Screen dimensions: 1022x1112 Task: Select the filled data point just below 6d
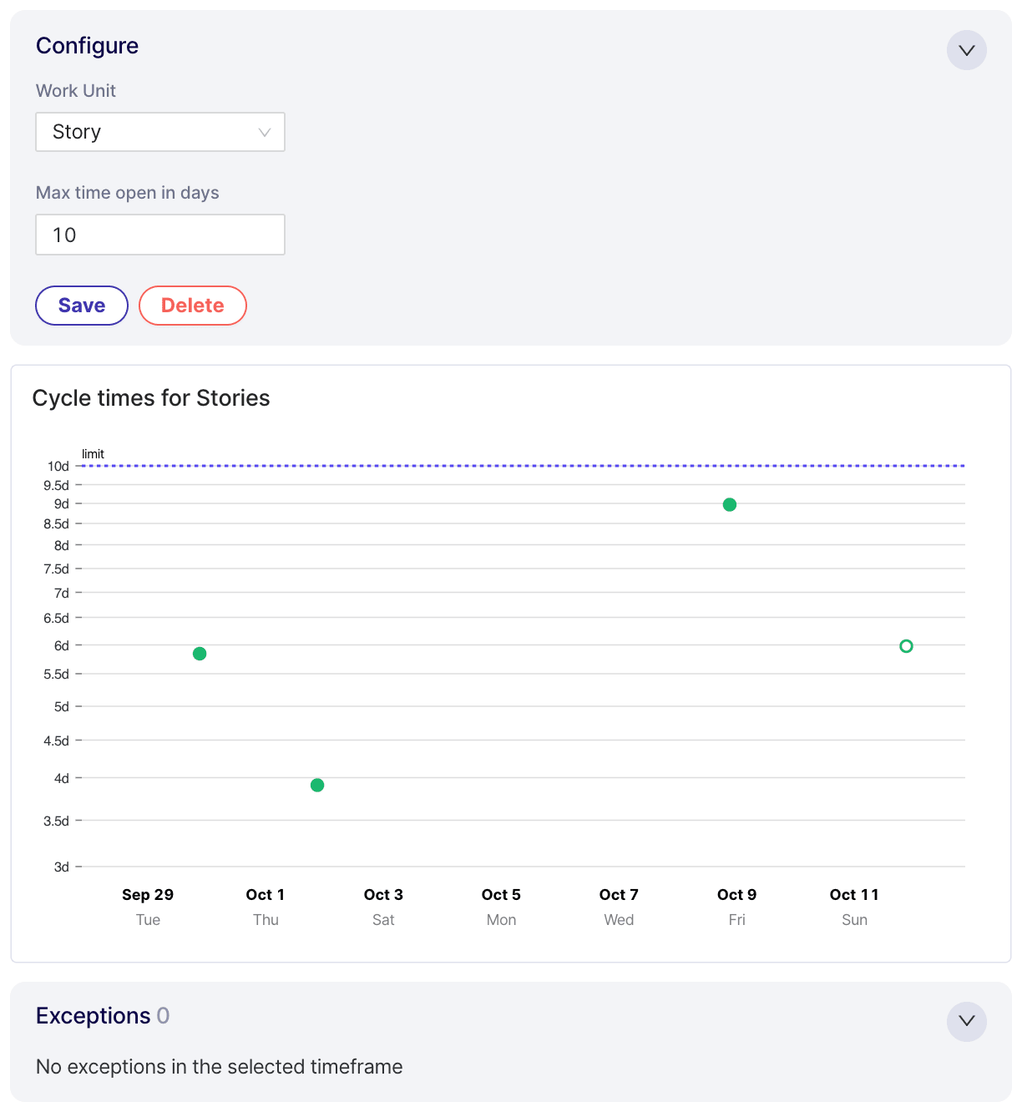pyautogui.click(x=200, y=654)
